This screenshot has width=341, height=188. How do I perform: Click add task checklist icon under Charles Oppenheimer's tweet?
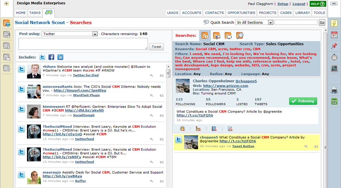pyautogui.click(x=230, y=129)
